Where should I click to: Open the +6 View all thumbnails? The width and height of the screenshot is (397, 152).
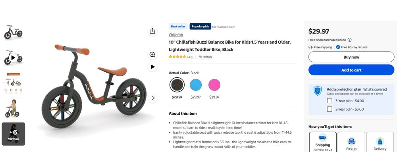click(x=13, y=134)
